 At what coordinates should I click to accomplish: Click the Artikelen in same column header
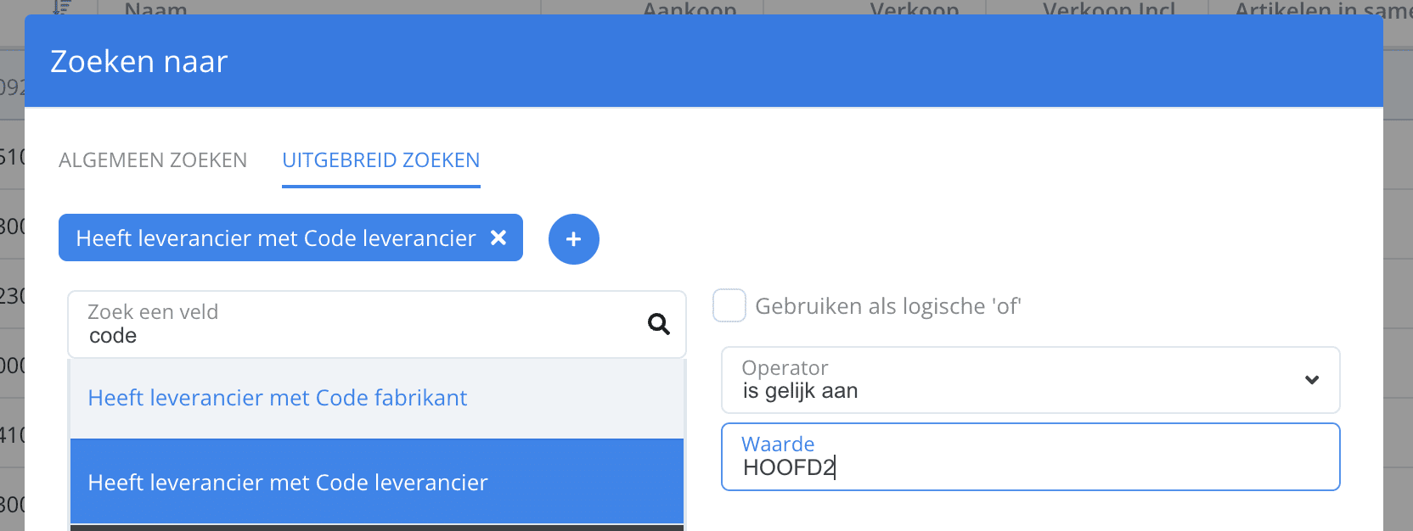1323,9
